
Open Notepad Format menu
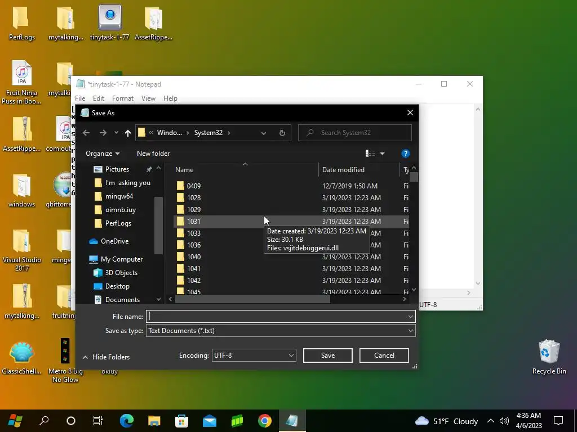coord(122,98)
